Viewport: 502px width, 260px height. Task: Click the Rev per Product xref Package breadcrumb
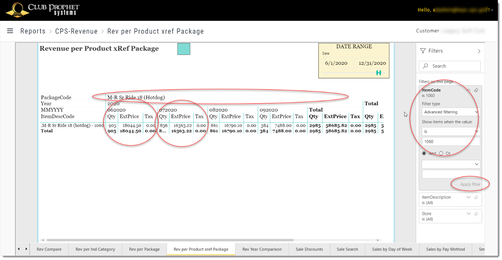point(156,31)
